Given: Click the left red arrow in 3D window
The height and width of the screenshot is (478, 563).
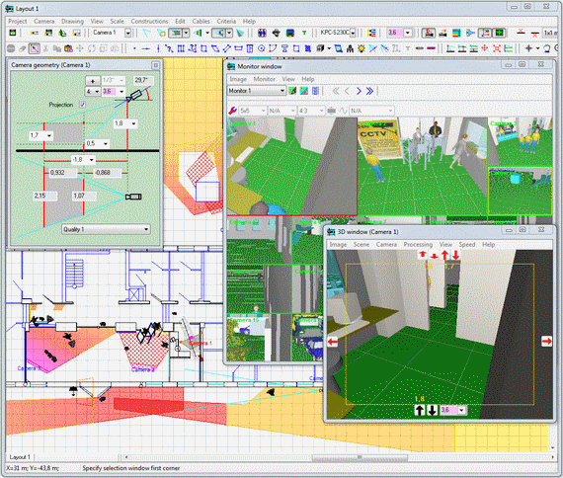Looking at the screenshot, I should pos(333,342).
